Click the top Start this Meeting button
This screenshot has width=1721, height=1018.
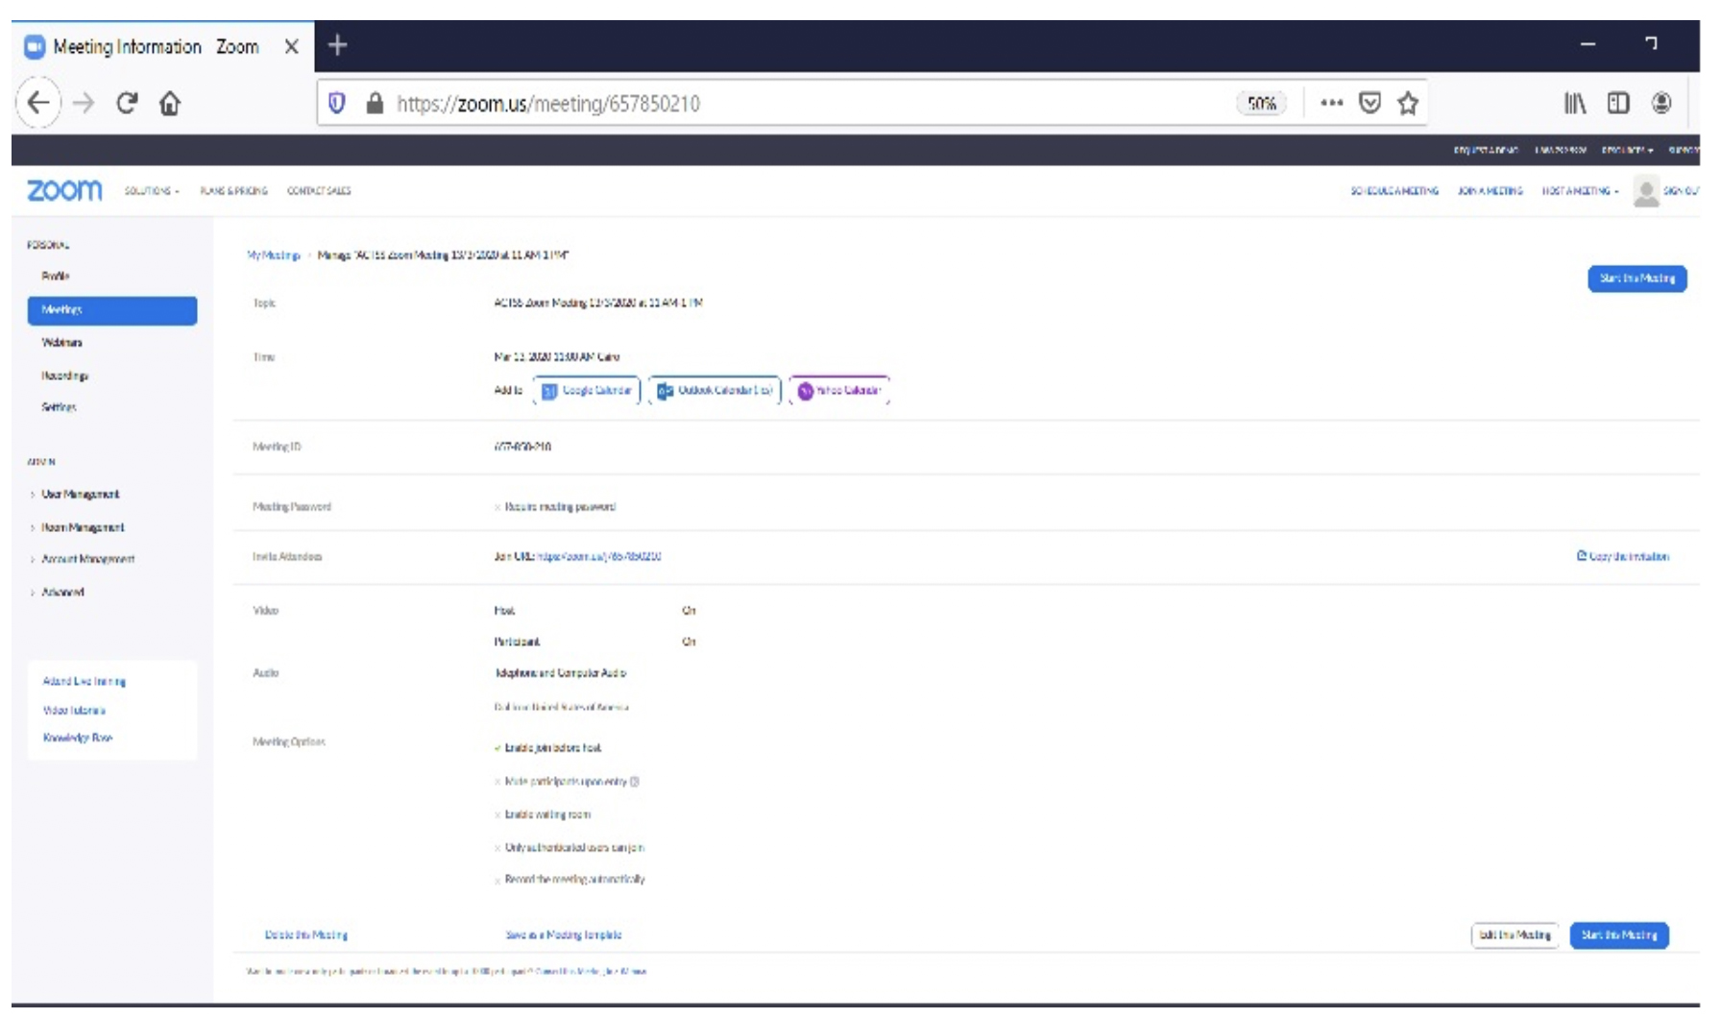click(x=1637, y=278)
